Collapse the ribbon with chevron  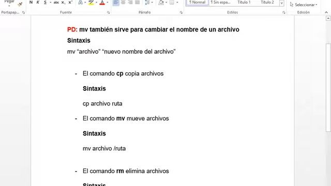[x=326, y=12]
